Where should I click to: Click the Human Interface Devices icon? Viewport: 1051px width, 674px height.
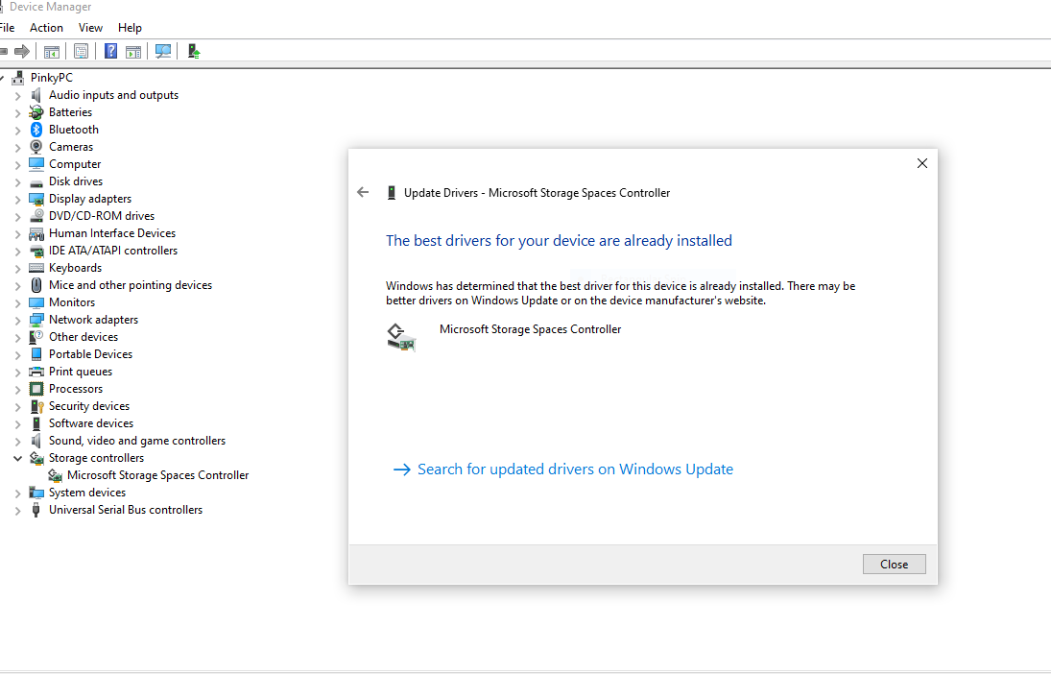(36, 233)
